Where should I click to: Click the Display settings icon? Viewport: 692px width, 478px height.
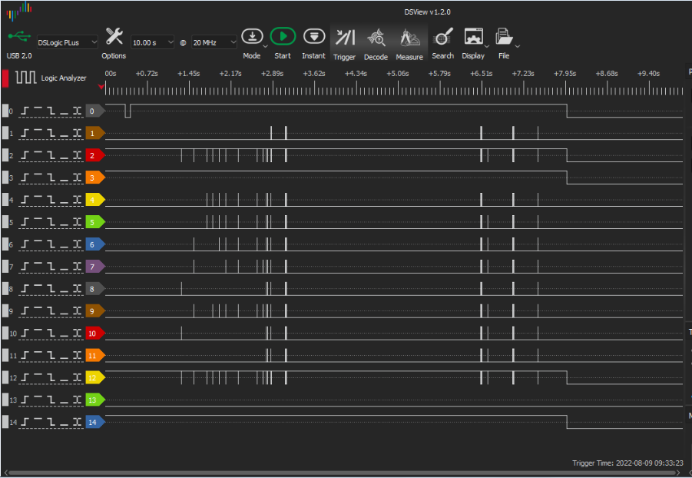coord(473,37)
